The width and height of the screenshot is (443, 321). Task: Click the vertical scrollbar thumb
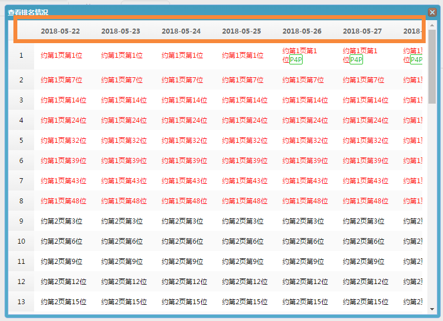click(x=432, y=67)
